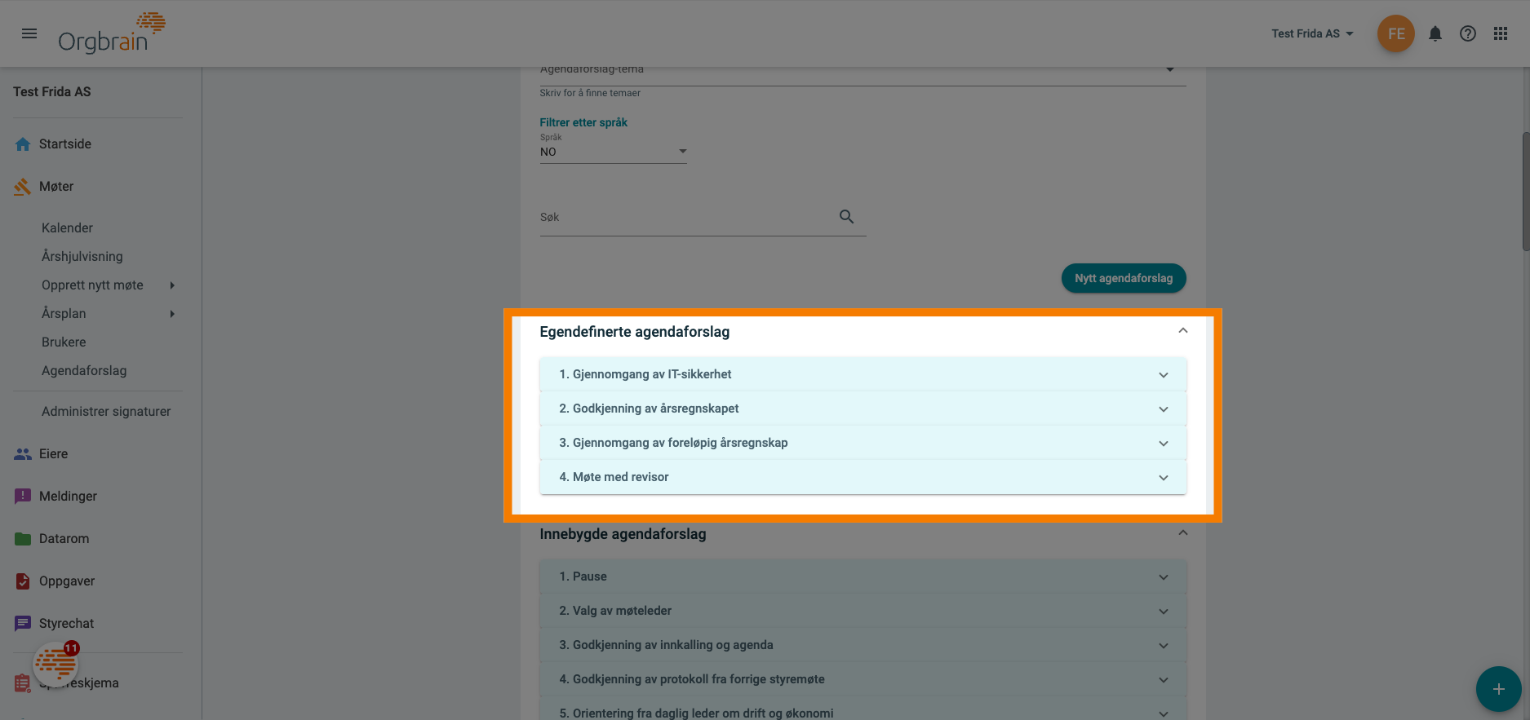This screenshot has height=720, width=1530.
Task: Collapse Innebygde agendaforslag section
Action: pos(1182,533)
